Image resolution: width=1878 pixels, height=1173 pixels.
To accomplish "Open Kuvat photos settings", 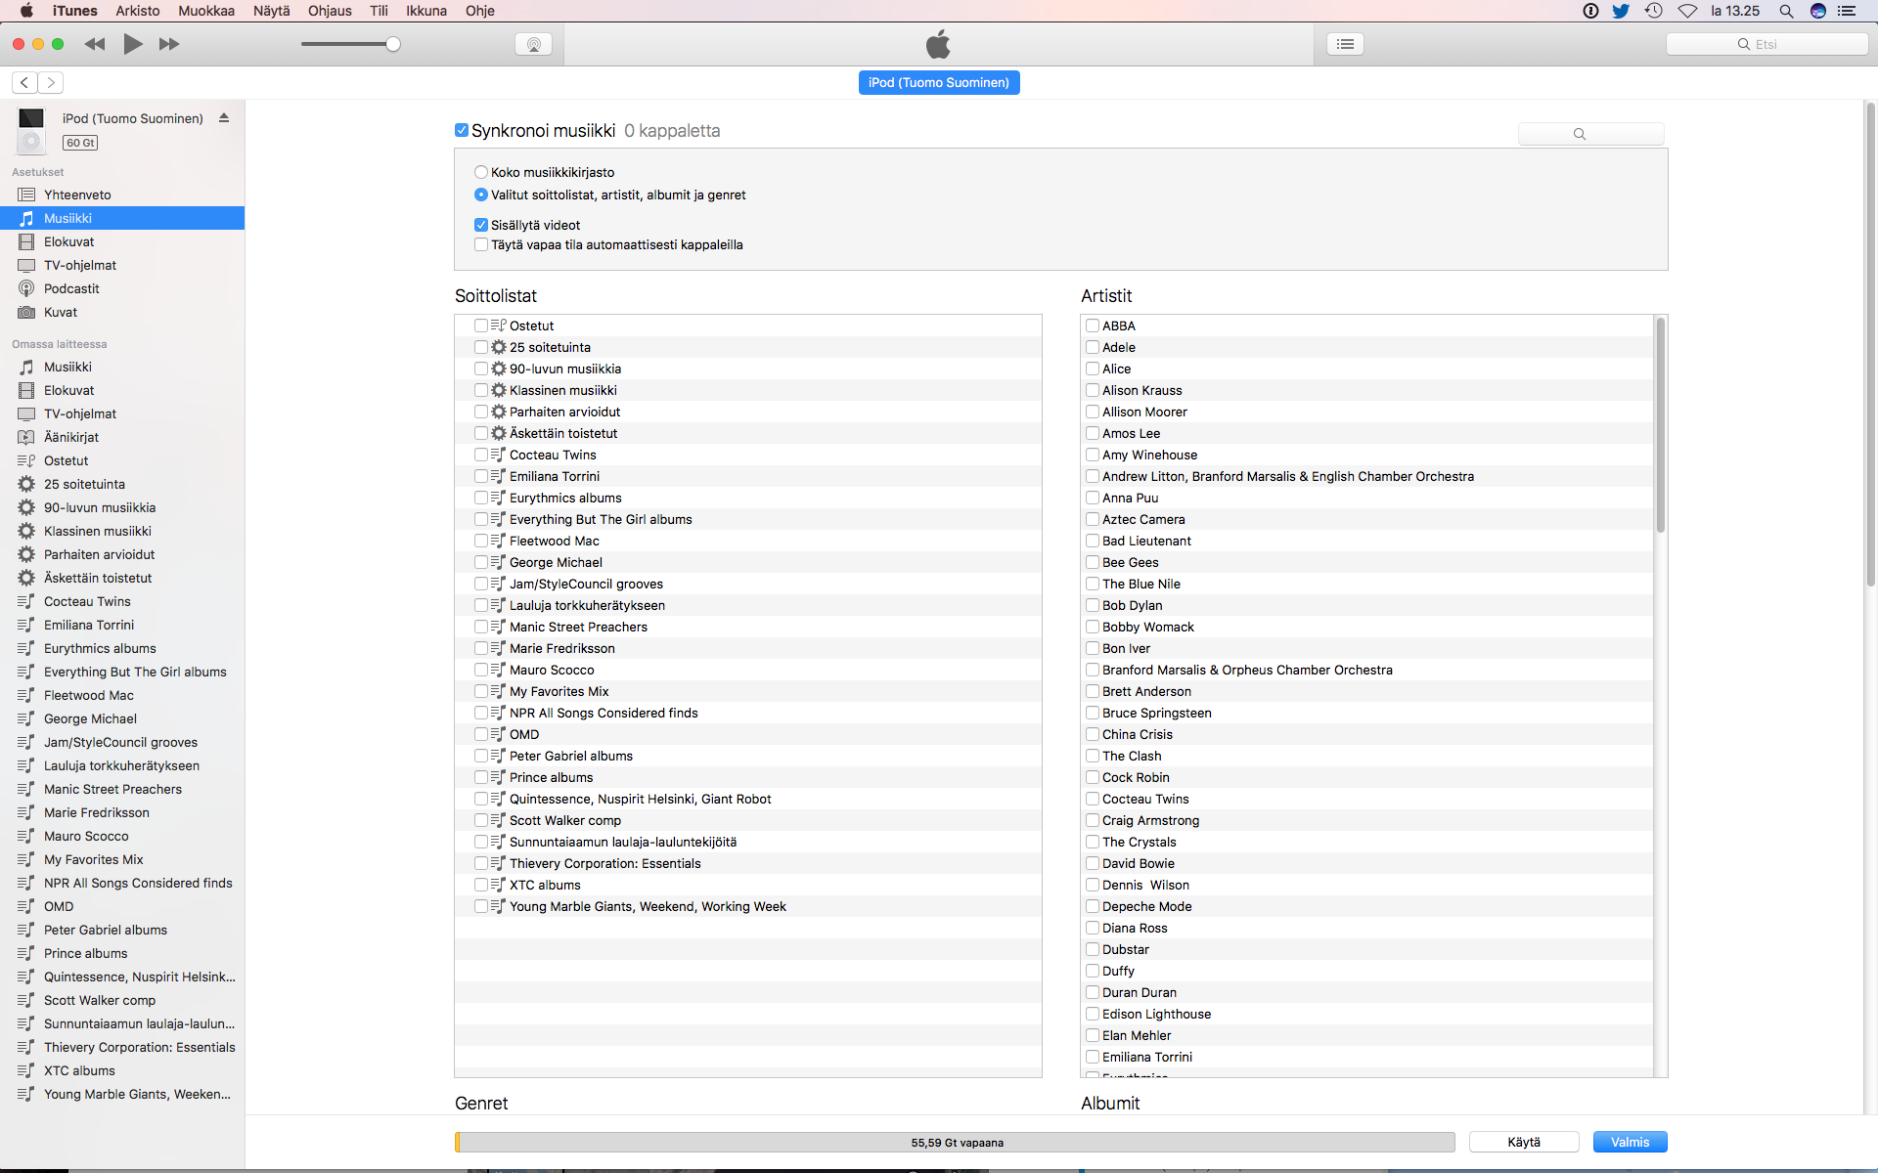I will click(x=61, y=312).
